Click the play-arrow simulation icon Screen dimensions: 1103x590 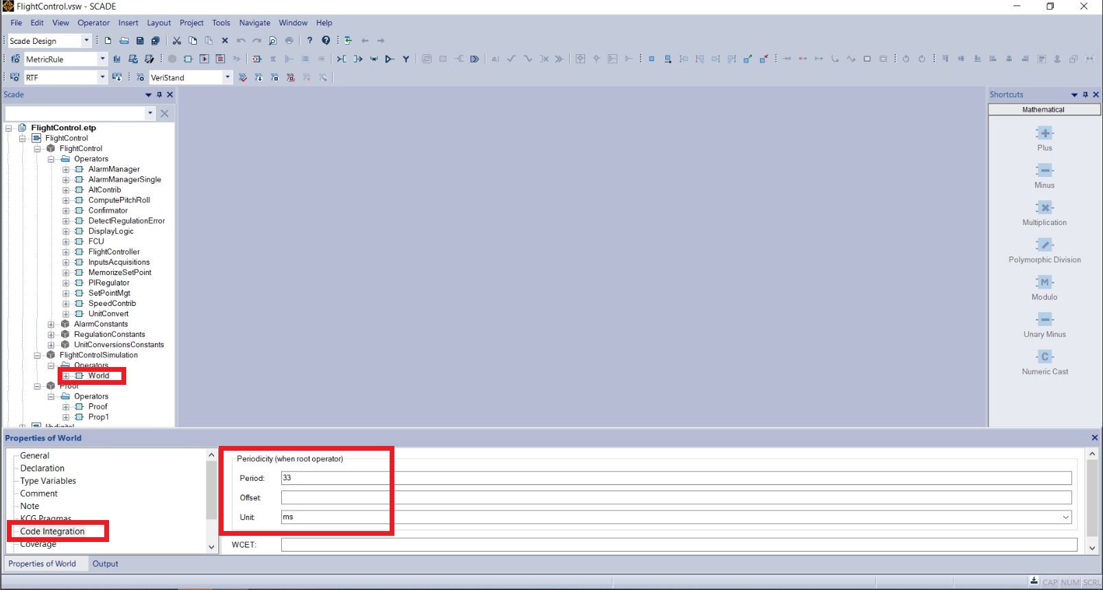389,59
